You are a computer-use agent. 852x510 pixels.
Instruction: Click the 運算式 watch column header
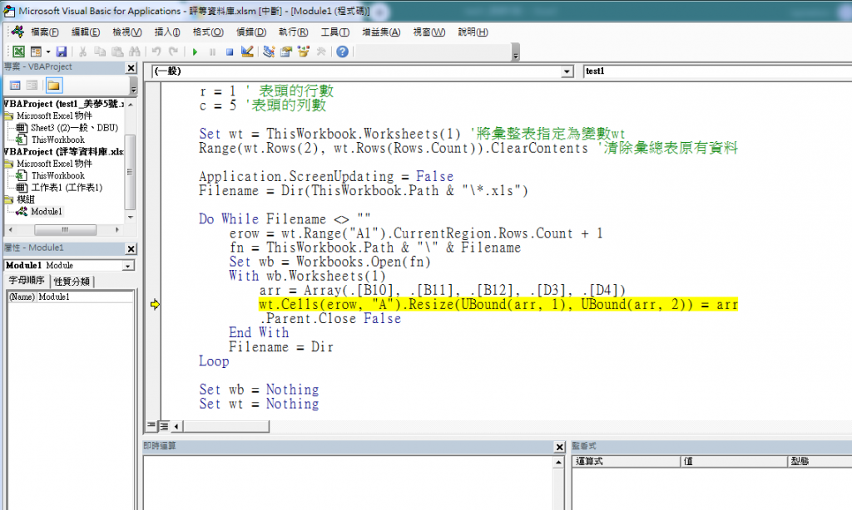tap(627, 461)
